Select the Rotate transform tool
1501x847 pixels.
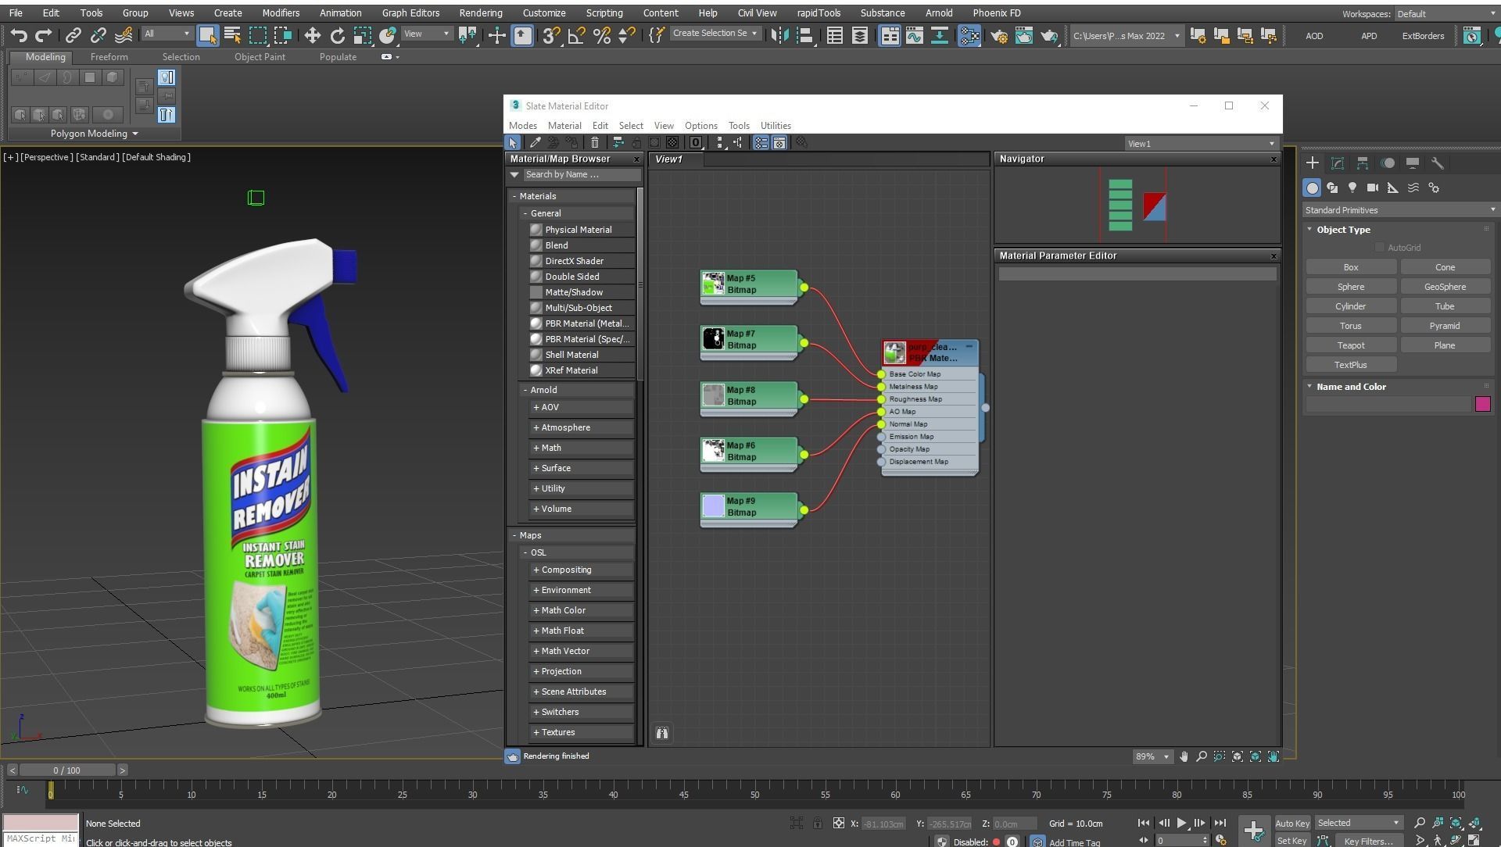[337, 35]
